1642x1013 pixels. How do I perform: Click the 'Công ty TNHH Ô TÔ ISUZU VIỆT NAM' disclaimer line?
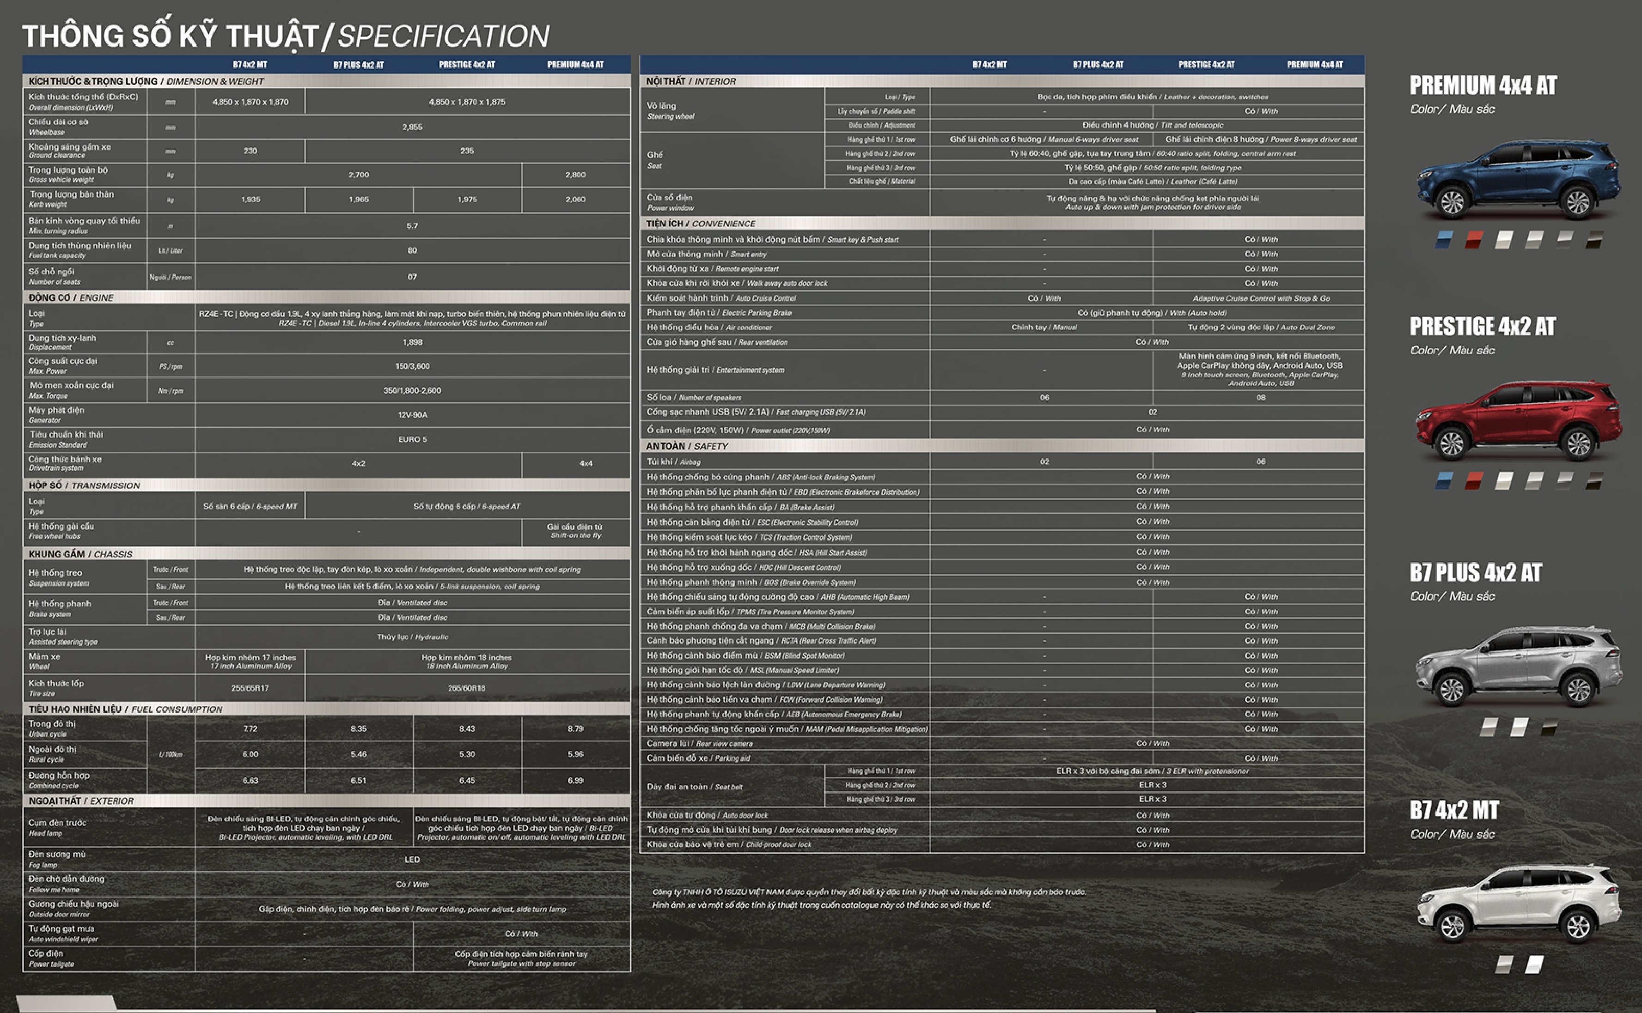tap(868, 892)
